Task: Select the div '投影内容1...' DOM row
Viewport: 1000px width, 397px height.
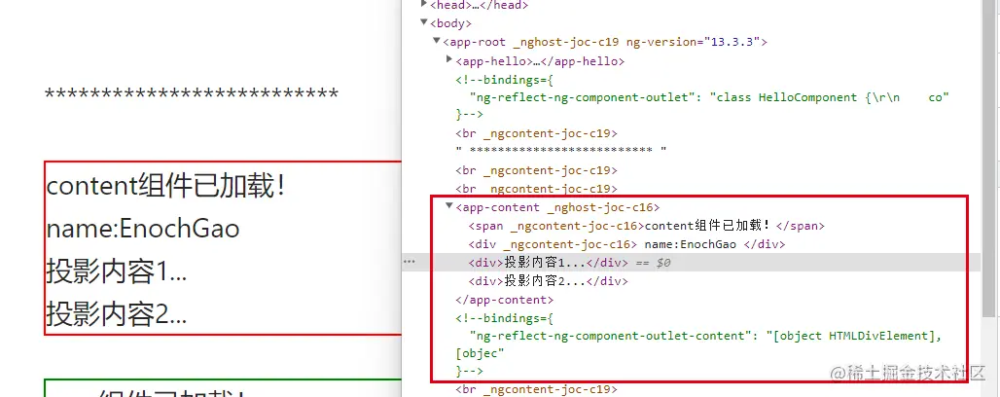Action: point(692,263)
